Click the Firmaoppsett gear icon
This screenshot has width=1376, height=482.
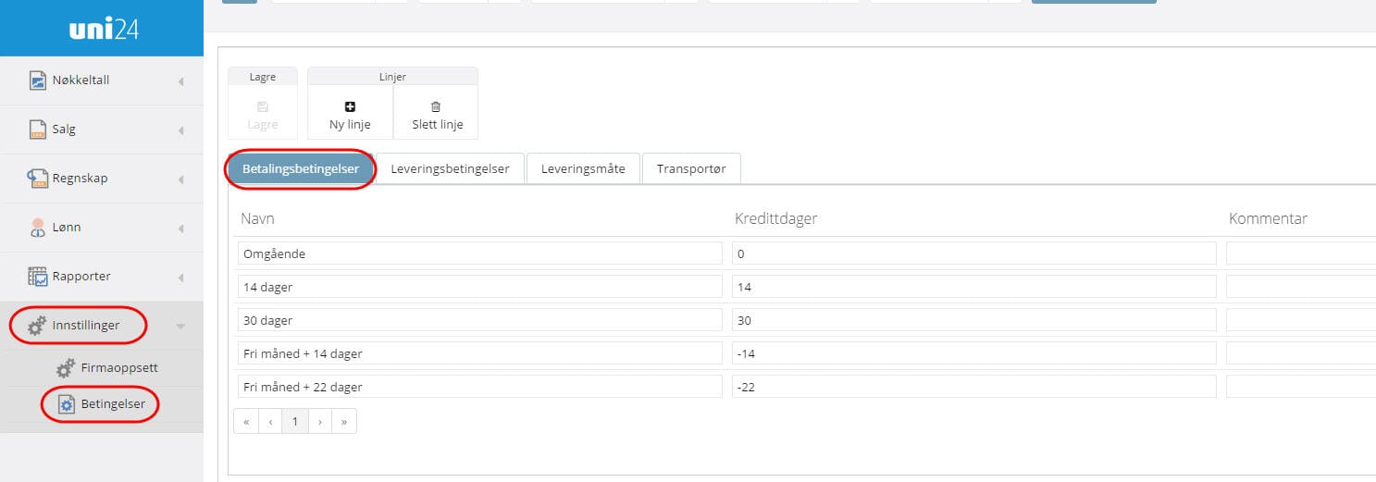coord(66,368)
